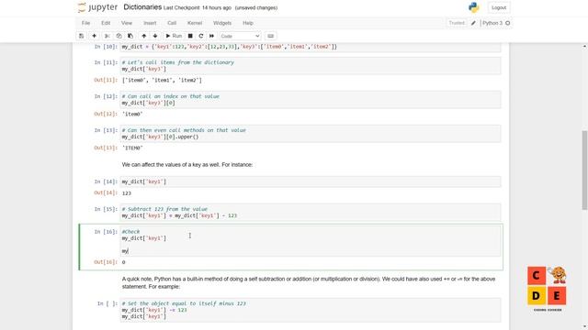Open the Help menu
The height and width of the screenshot is (330, 588).
tap(248, 23)
